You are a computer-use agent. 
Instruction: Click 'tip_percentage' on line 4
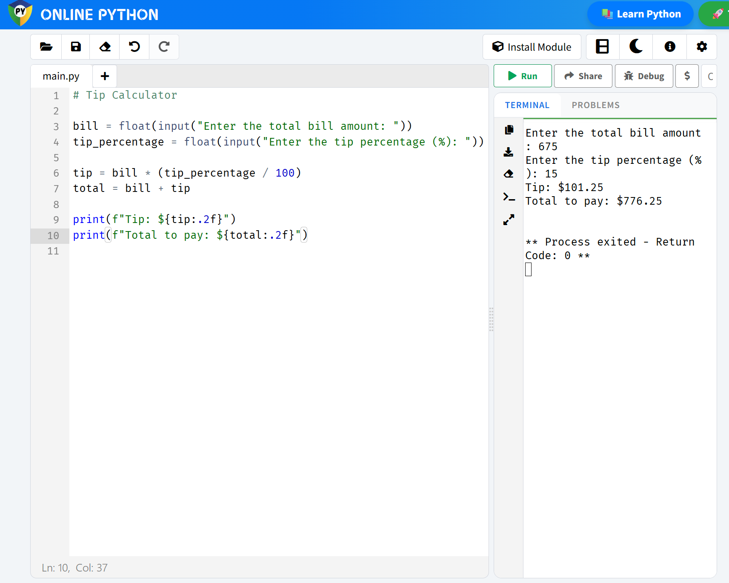tap(118, 142)
